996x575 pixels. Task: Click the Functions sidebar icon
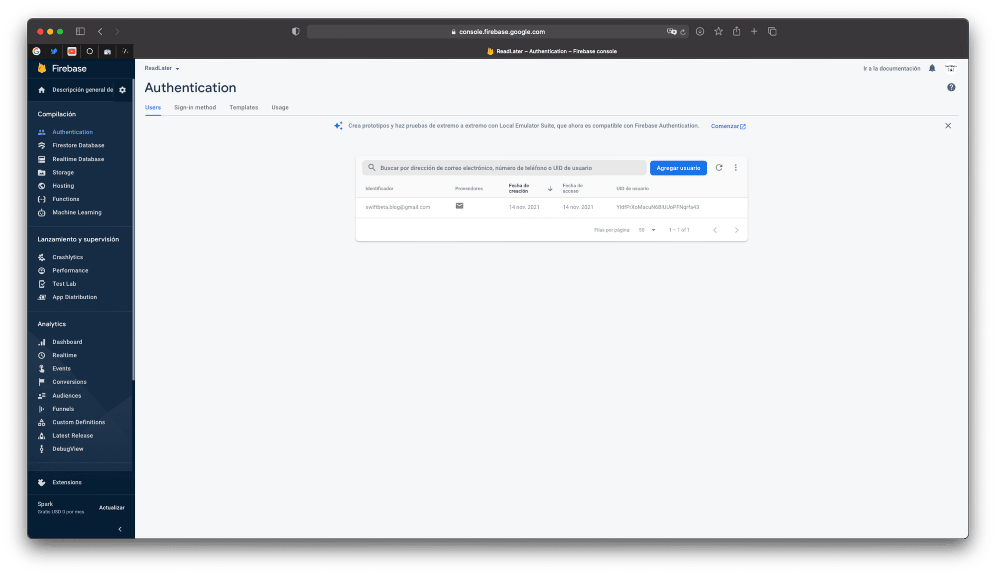pyautogui.click(x=42, y=199)
